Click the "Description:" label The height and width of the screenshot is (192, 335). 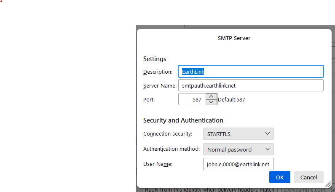pos(158,72)
